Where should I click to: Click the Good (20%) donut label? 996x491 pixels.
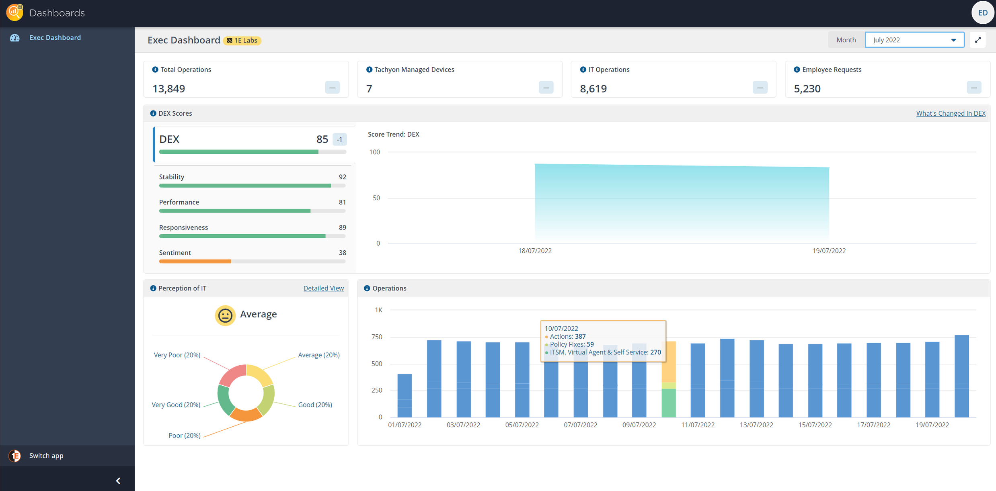tap(315, 405)
